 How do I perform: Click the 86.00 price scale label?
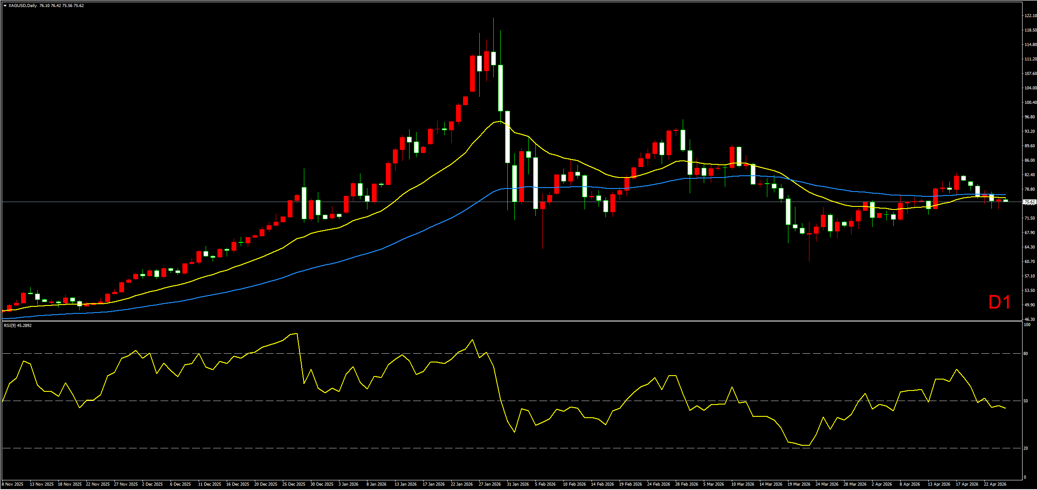pyautogui.click(x=1030, y=160)
